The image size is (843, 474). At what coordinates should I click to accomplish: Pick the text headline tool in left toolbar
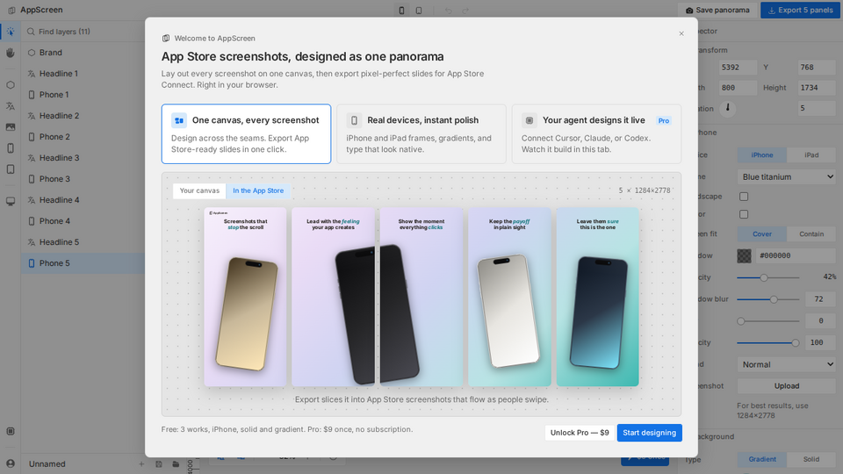pos(11,106)
